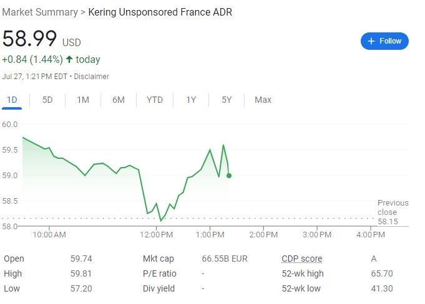
Task: Select the 6M time range tab
Action: [119, 100]
